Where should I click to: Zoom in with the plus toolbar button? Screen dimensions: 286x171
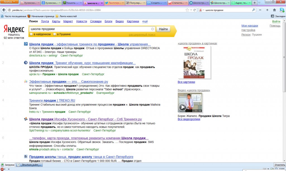click(267, 10)
